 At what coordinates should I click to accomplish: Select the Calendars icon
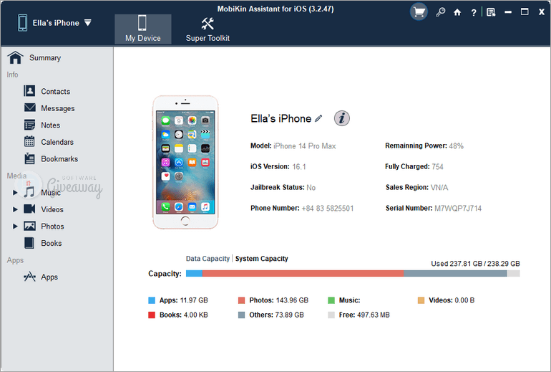point(29,141)
